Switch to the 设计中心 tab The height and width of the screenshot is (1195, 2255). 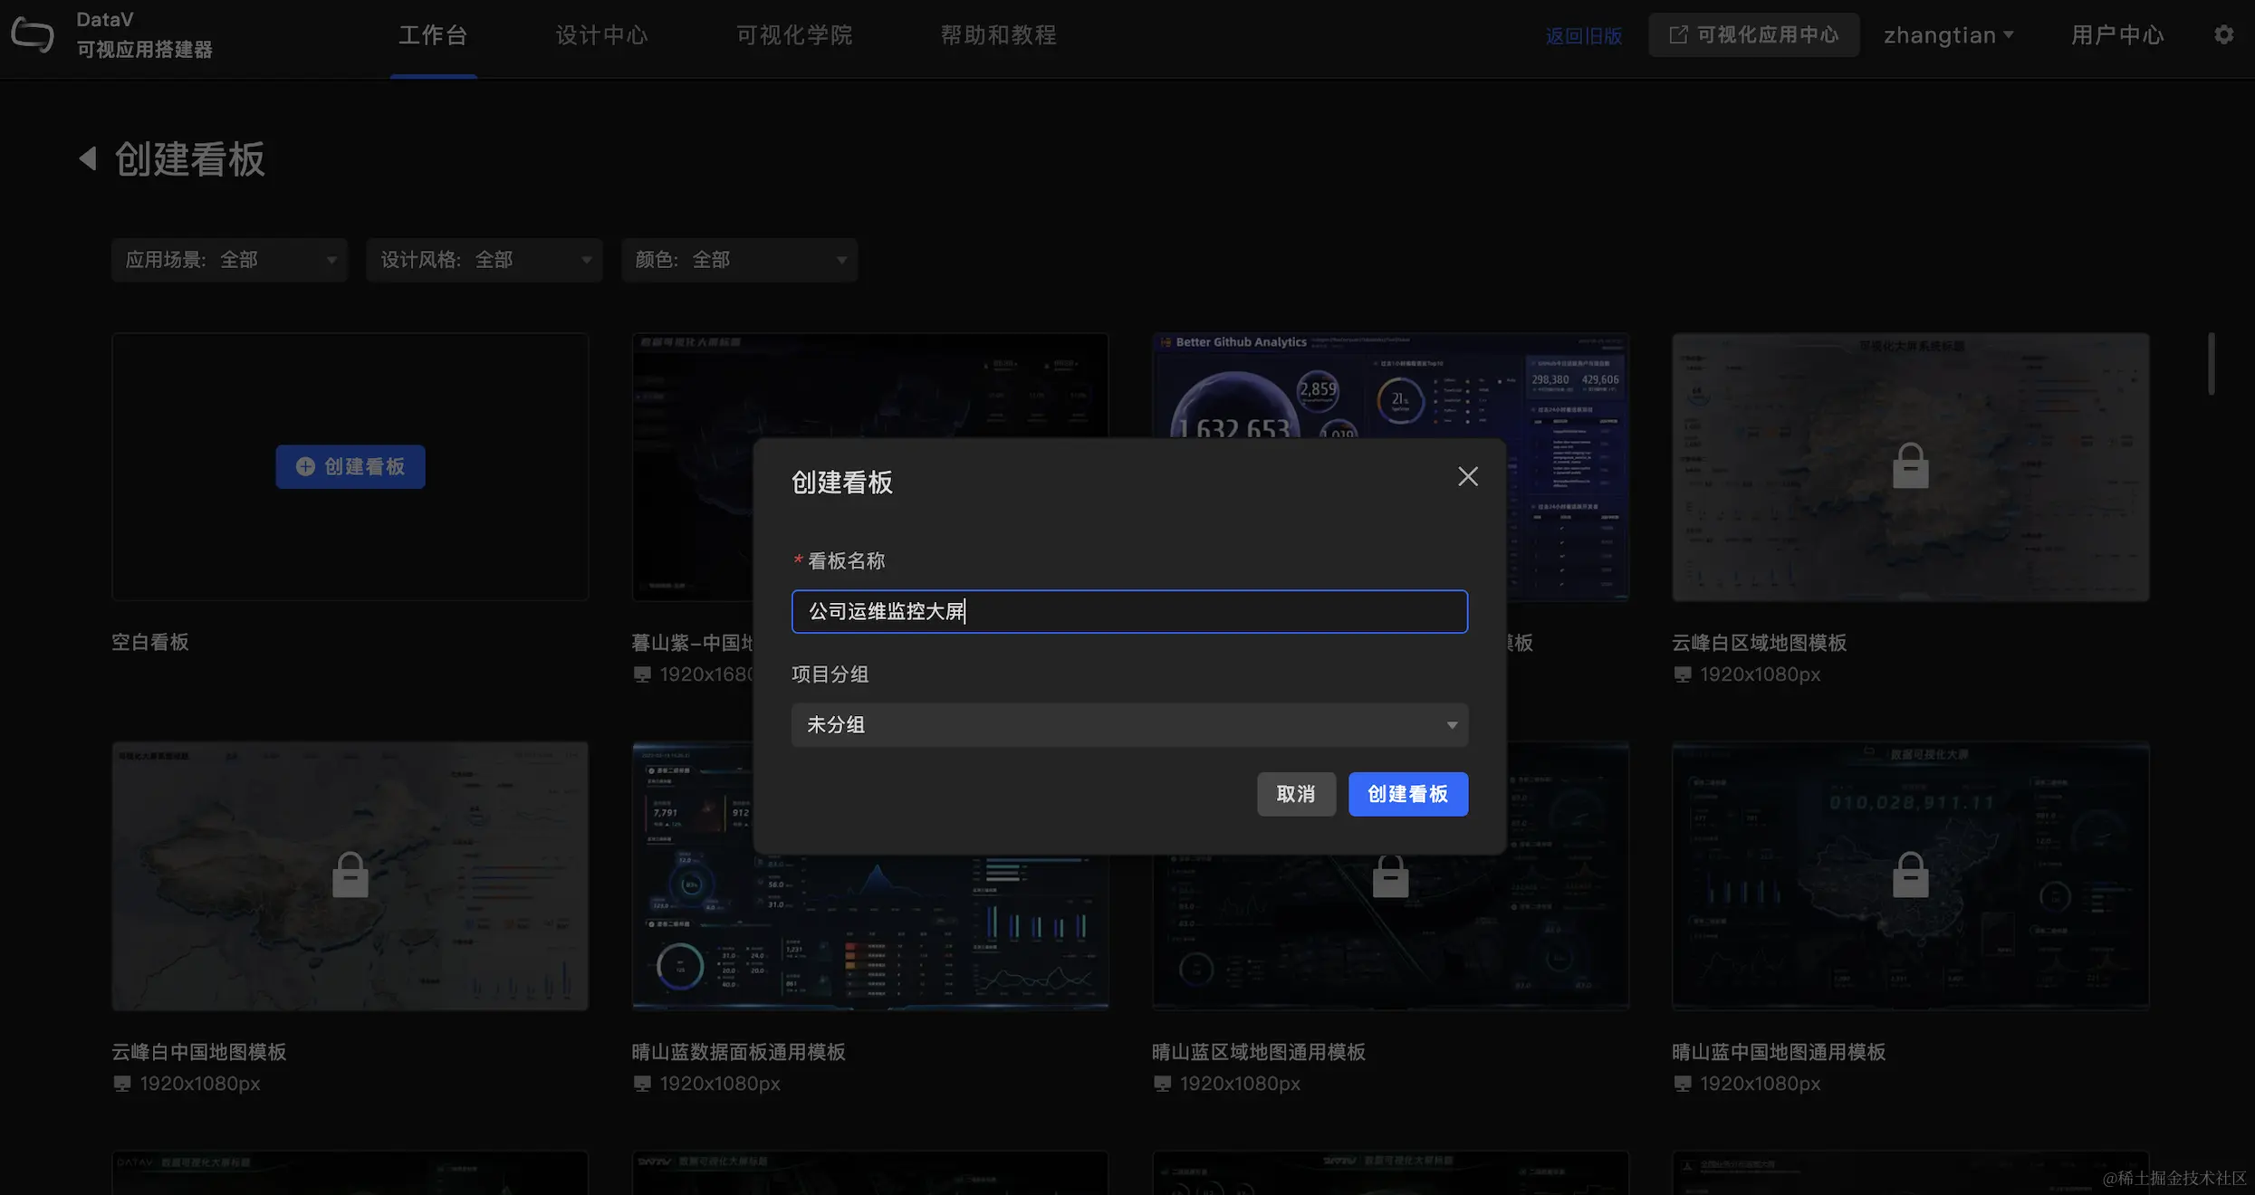click(x=601, y=35)
